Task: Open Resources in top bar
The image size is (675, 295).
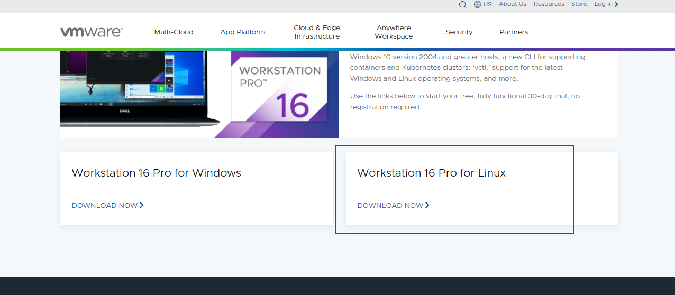Action: tap(549, 4)
